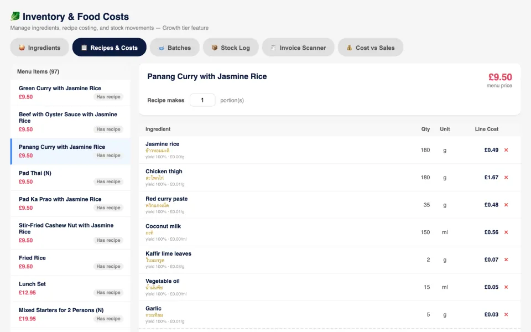Click Kaffir lime leaves ingredient name
The width and height of the screenshot is (531, 332).
pyautogui.click(x=168, y=254)
